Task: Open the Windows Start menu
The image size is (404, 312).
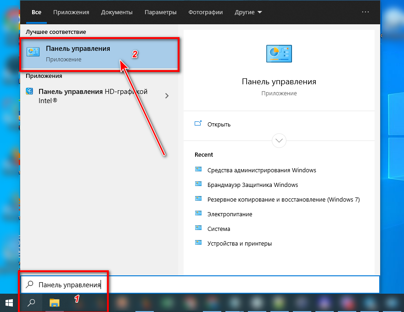Action: (x=9, y=303)
